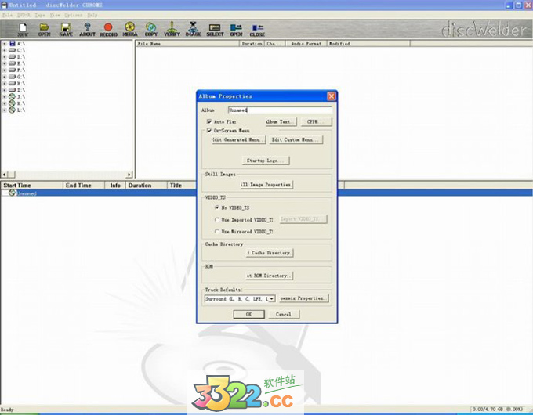Select Use Imported VIDEO_TS radio button

click(217, 220)
